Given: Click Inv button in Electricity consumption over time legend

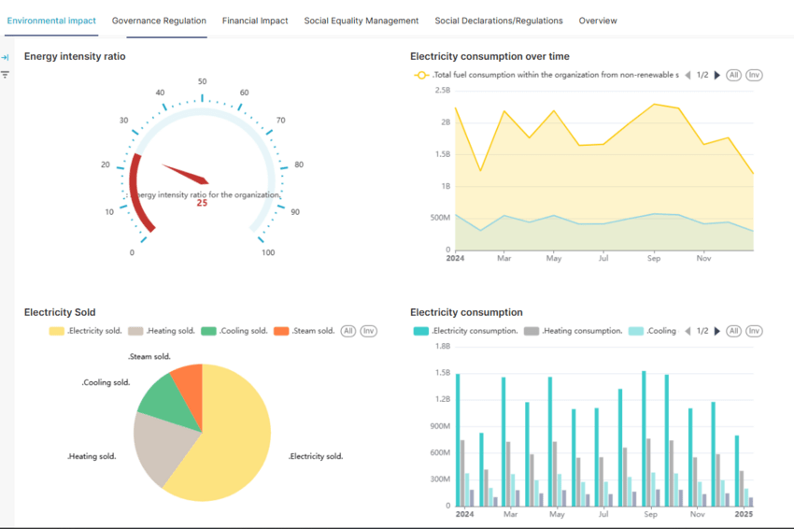Looking at the screenshot, I should pyautogui.click(x=754, y=75).
